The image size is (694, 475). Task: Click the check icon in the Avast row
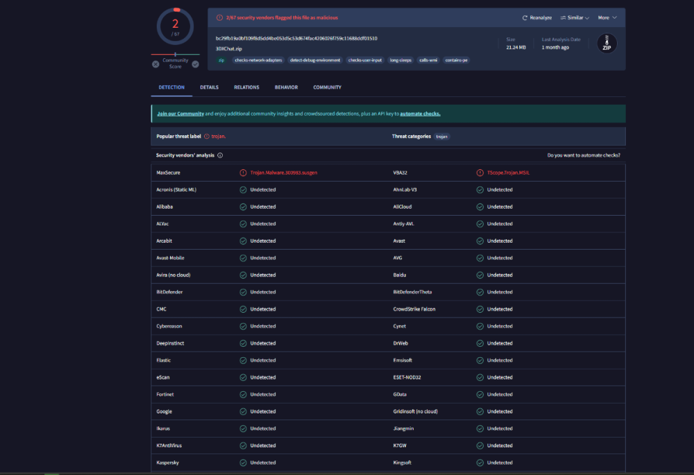[480, 241]
